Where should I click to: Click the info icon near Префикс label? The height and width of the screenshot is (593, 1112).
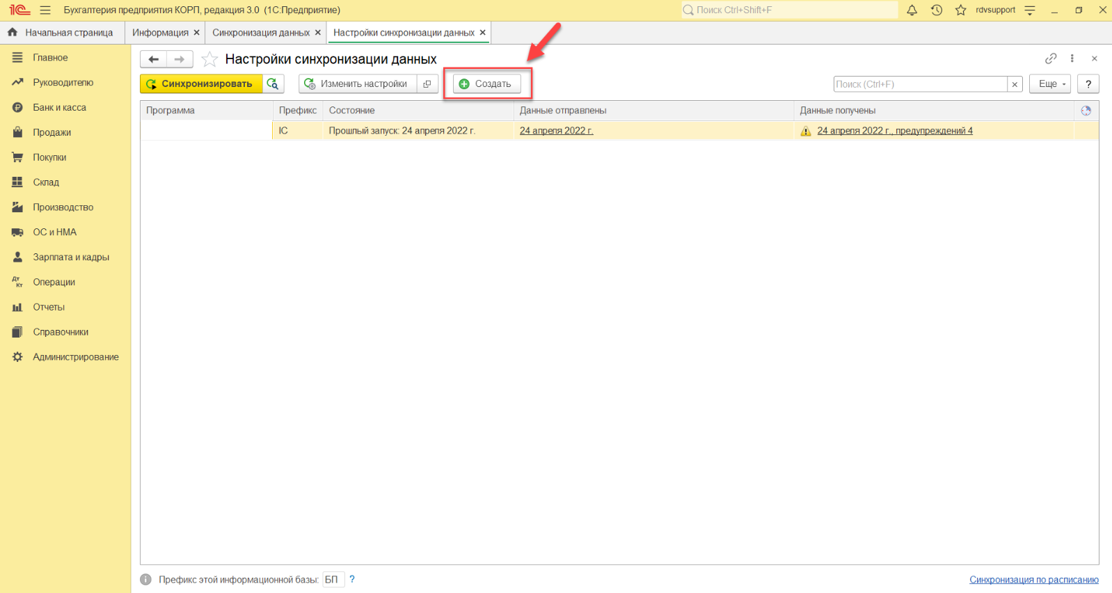point(145,580)
